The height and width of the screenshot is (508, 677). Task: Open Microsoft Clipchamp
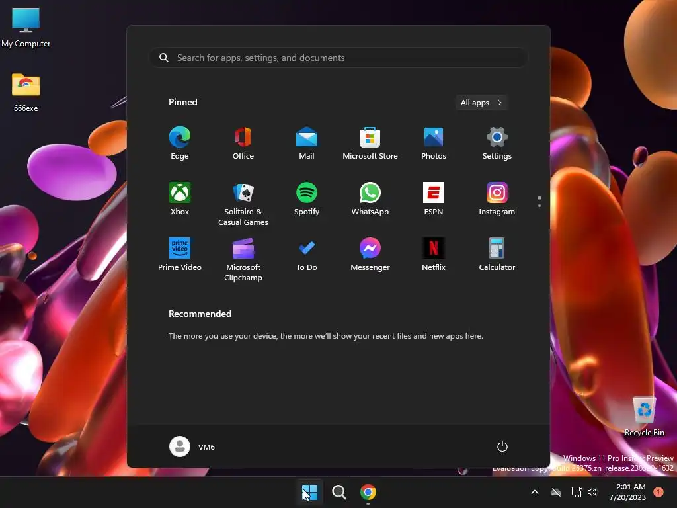[x=243, y=259]
